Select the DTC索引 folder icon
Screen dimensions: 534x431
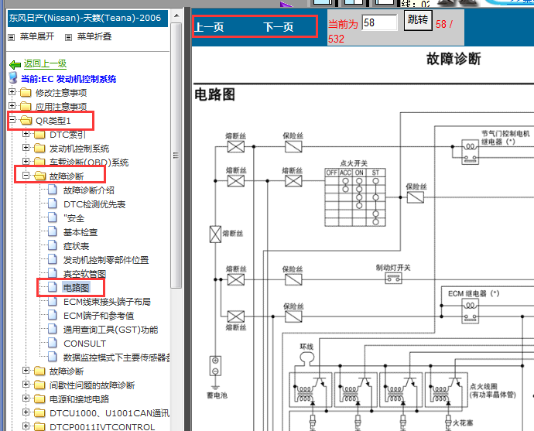39,135
